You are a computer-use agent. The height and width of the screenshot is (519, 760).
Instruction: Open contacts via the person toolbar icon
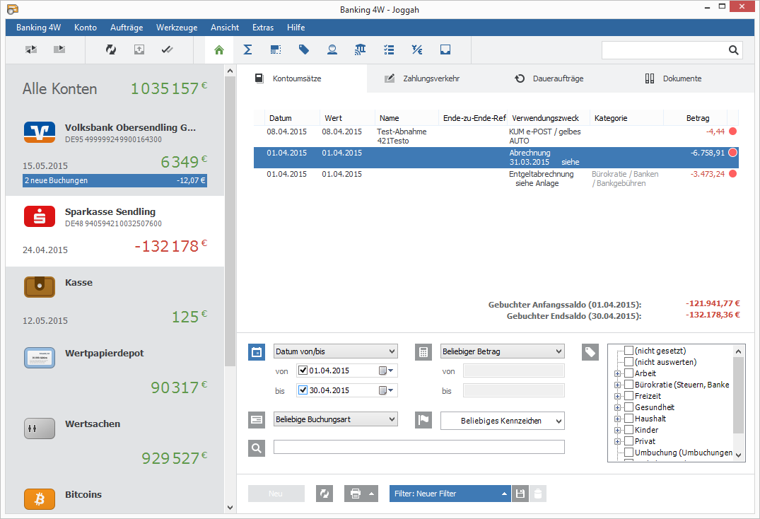pos(332,49)
